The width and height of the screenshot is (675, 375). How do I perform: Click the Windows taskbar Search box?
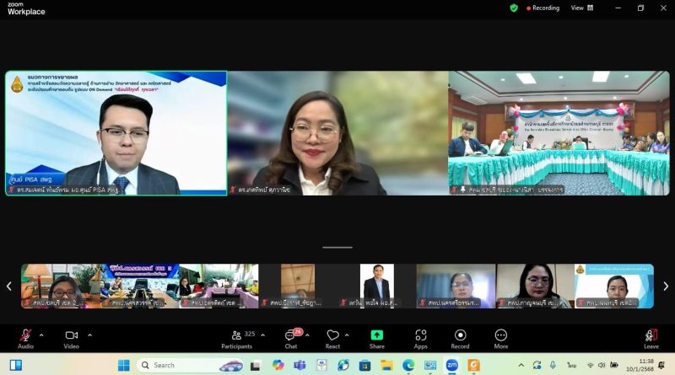tap(181, 365)
